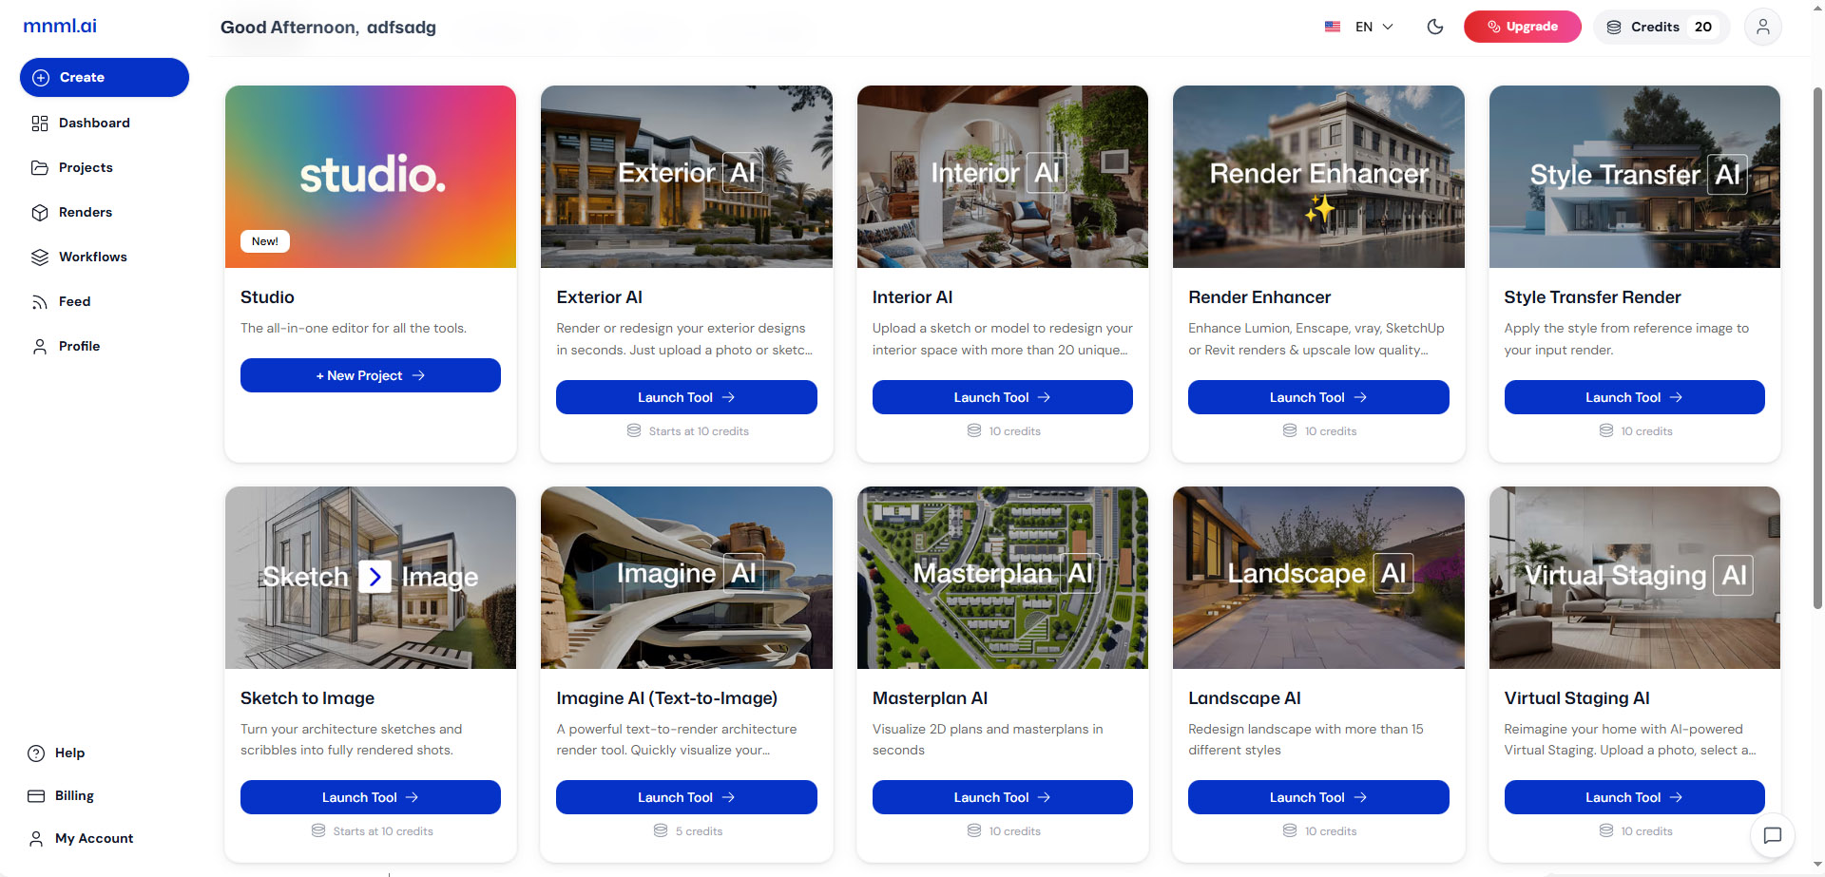Open Billing card icon

coord(36,796)
